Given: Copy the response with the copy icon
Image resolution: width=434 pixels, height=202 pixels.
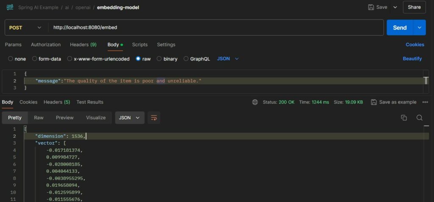Looking at the screenshot, I should point(404,118).
